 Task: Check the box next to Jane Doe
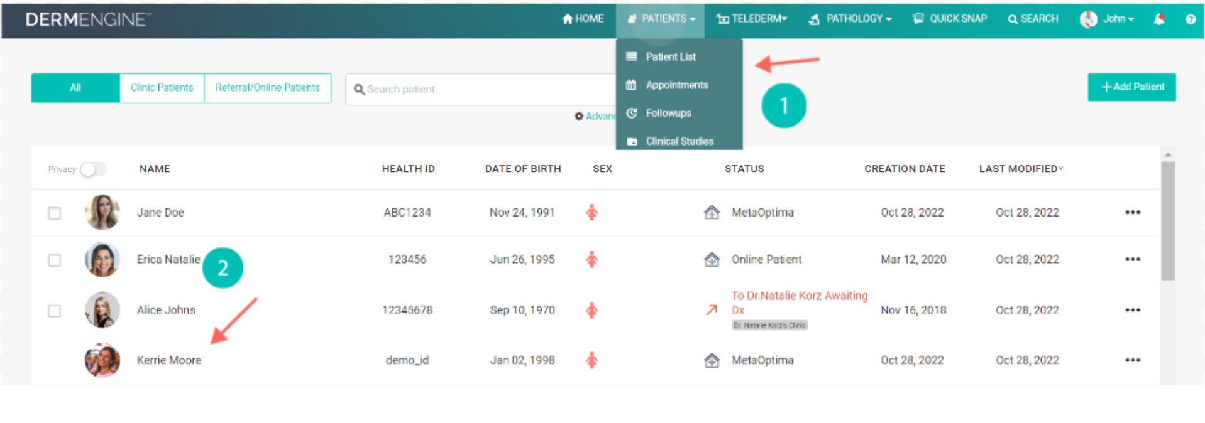click(55, 213)
